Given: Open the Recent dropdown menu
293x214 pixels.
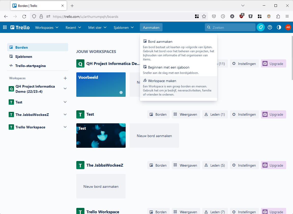Looking at the screenshot, I should tap(73, 28).
